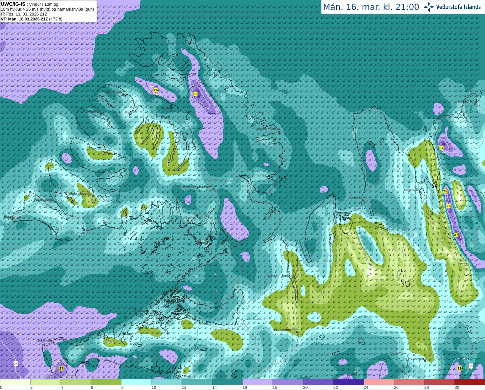Screen dimensions: 485x390
Task: Click the Holtavörðuheiði station label
Action: [284, 330]
